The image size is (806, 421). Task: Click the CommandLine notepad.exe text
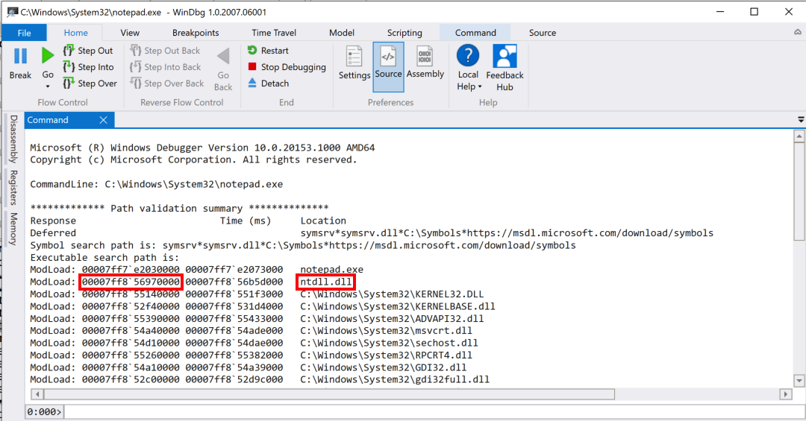click(156, 184)
